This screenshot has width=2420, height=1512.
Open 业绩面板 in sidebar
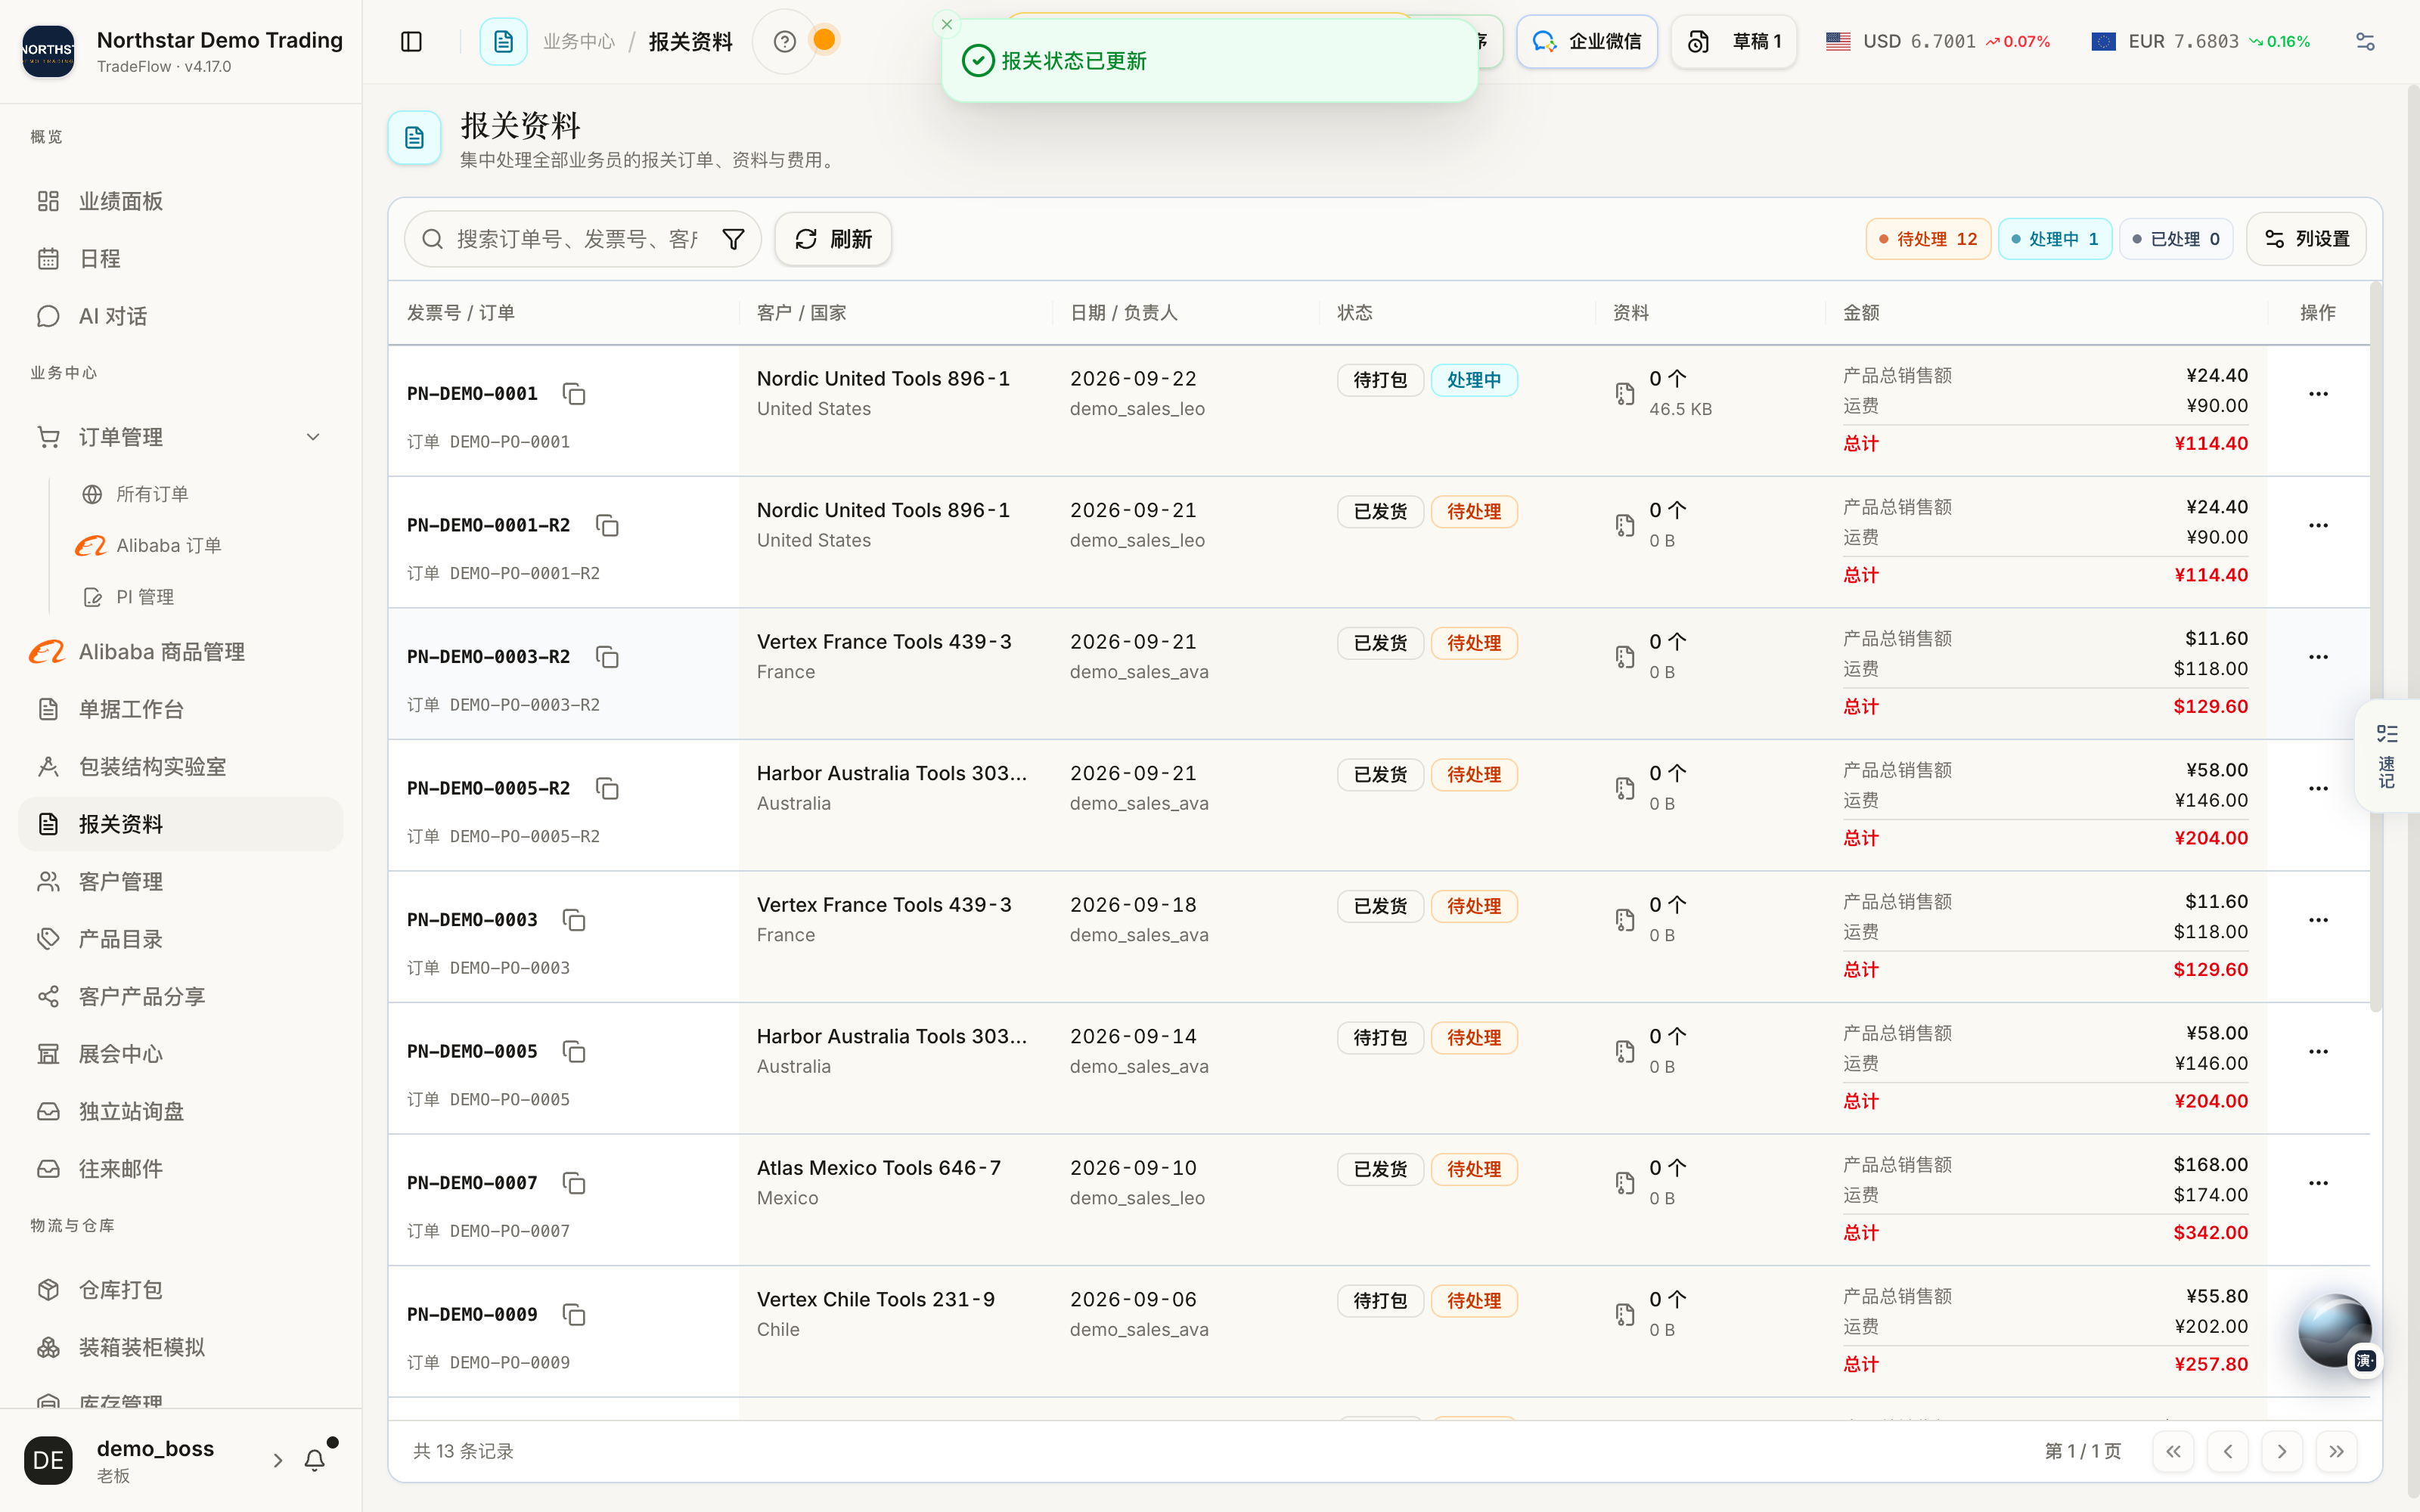pos(181,201)
